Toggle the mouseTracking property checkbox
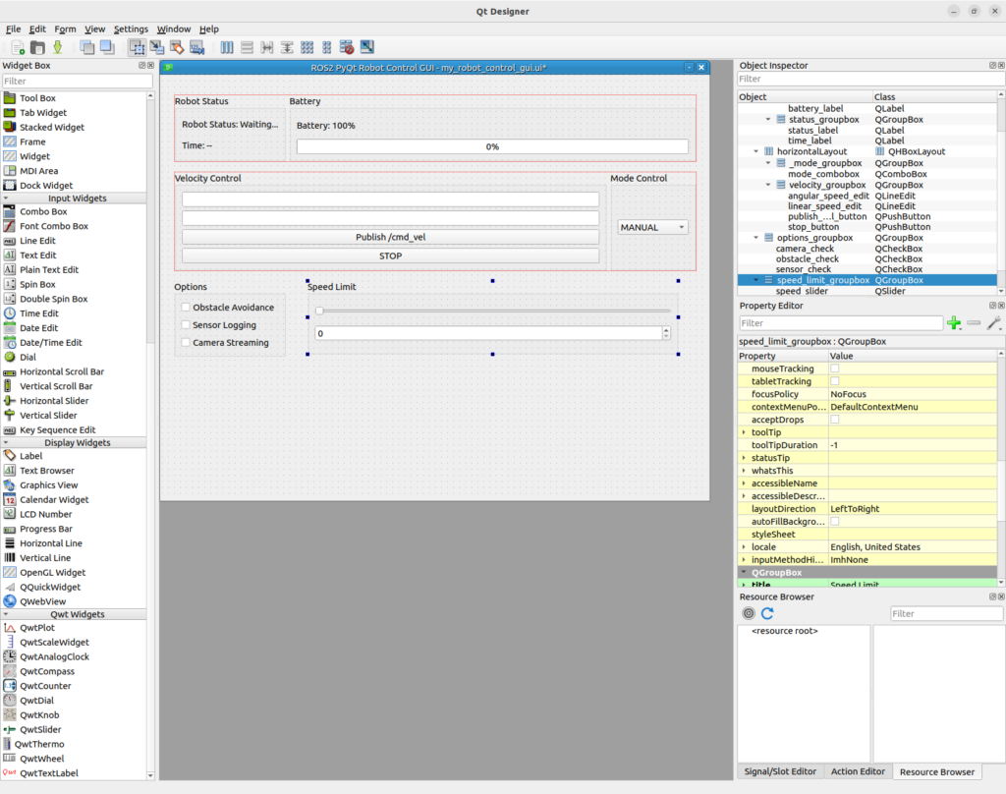 click(x=835, y=369)
